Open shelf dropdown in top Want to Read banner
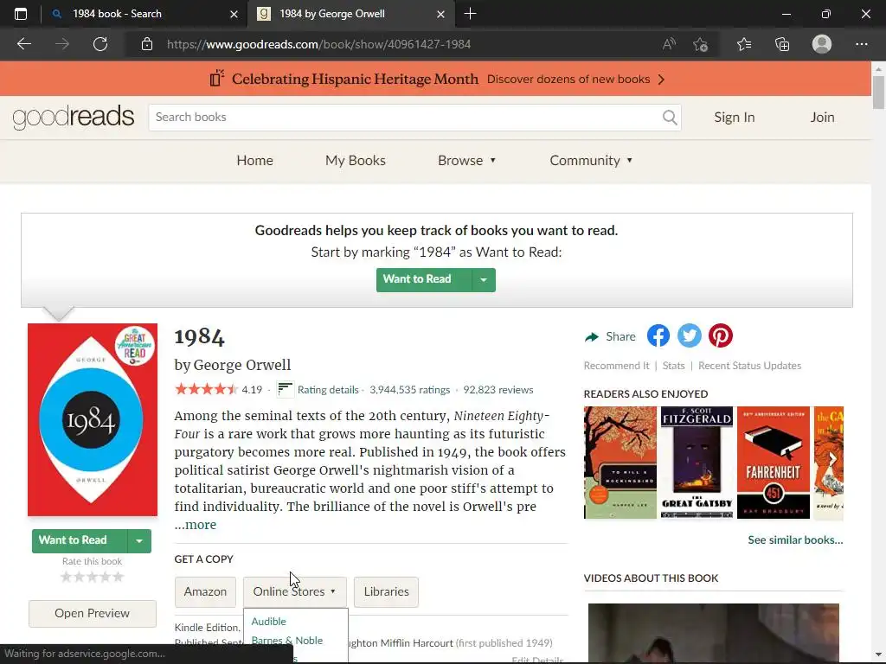The width and height of the screenshot is (886, 664). point(484,279)
